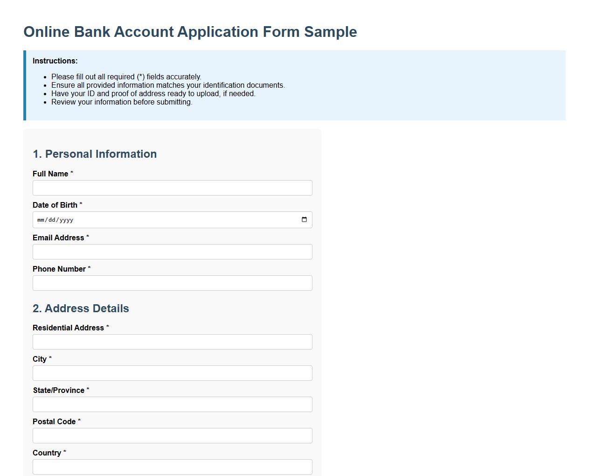The width and height of the screenshot is (589, 476).
Task: Click the Residential Address input field
Action: point(172,342)
